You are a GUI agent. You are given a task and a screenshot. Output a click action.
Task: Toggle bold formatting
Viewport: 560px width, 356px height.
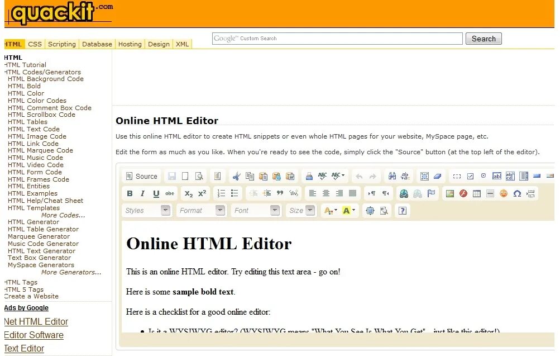click(x=129, y=193)
